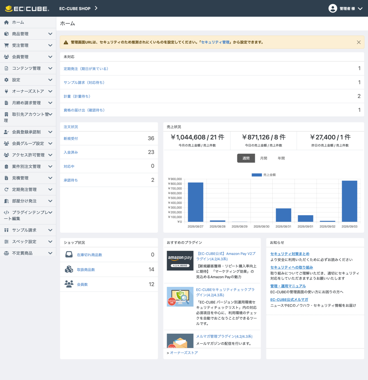Open 定期発注（期日が来ている） link
This screenshot has width=368, height=380.
tap(86, 69)
